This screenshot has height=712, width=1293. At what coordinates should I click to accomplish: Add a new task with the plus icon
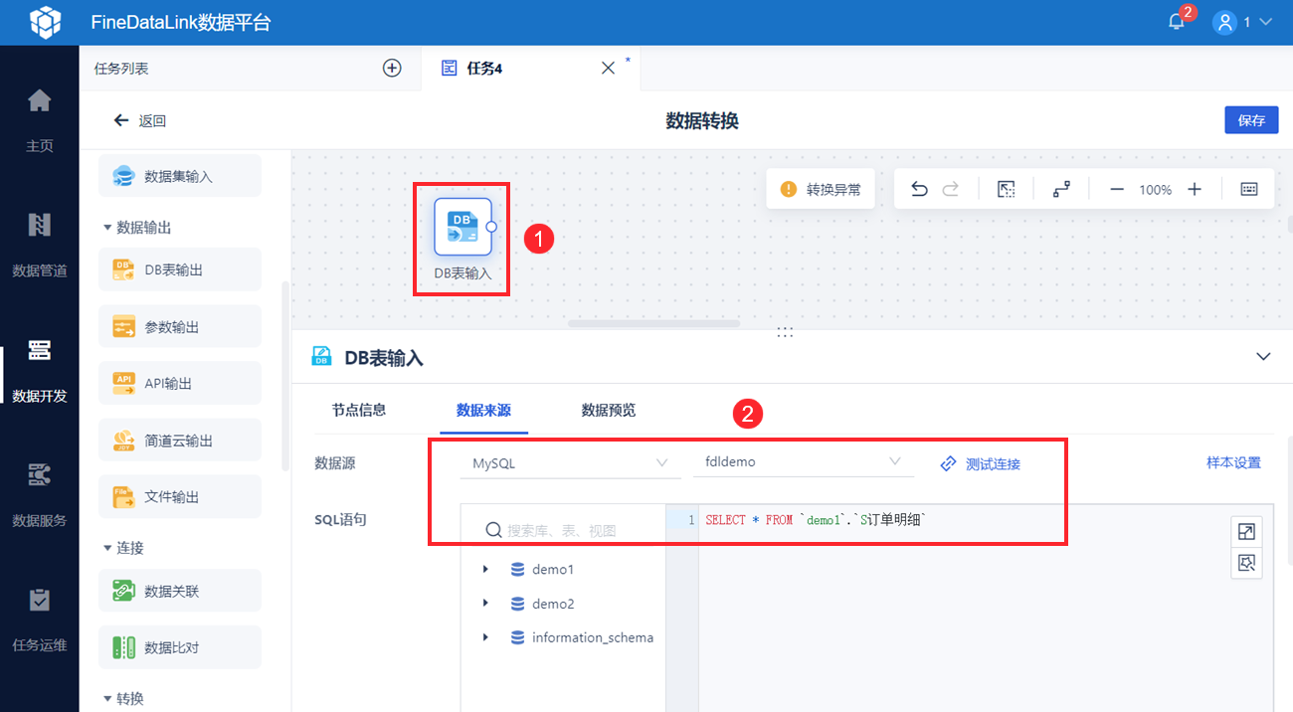tap(392, 68)
